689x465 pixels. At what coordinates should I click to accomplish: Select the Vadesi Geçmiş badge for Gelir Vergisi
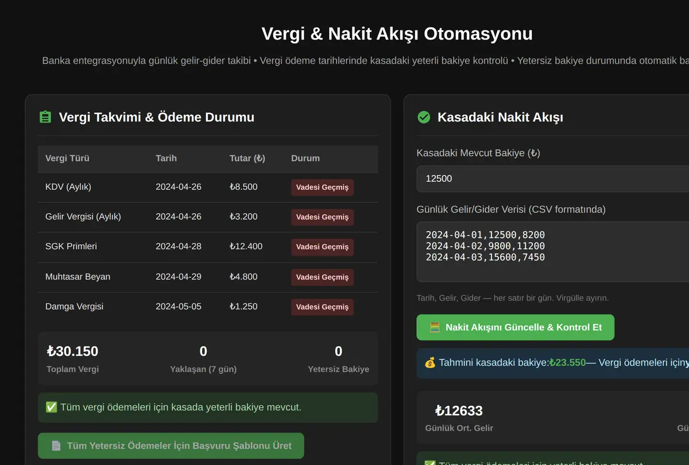(322, 217)
